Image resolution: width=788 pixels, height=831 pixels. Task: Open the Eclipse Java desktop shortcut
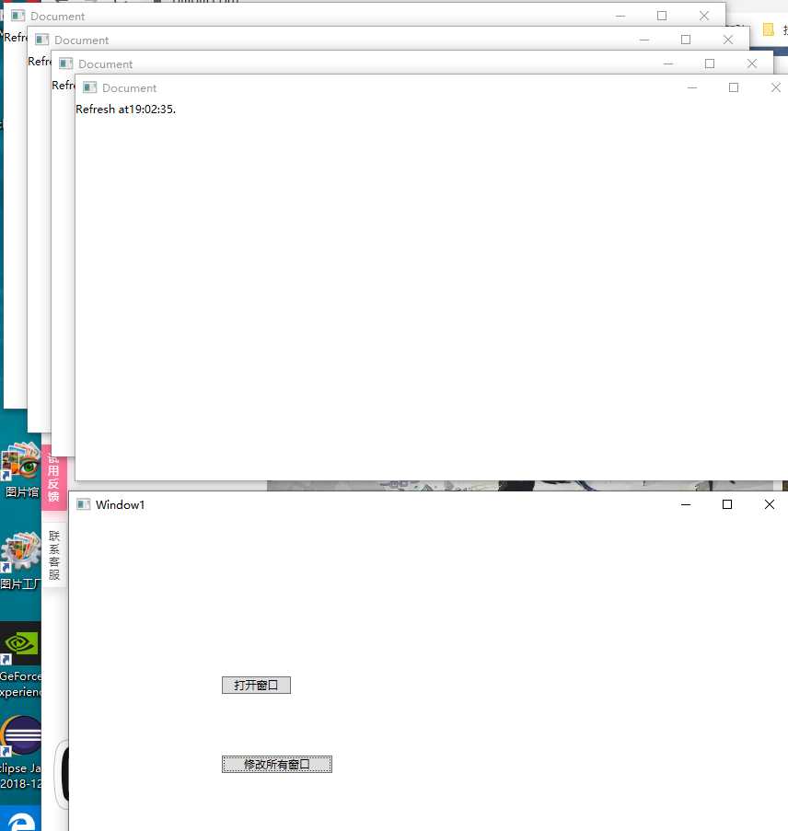coord(20,753)
